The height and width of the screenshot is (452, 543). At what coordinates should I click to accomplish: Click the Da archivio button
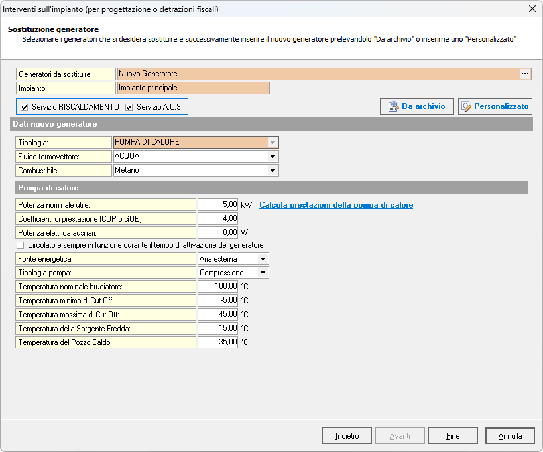pyautogui.click(x=416, y=106)
